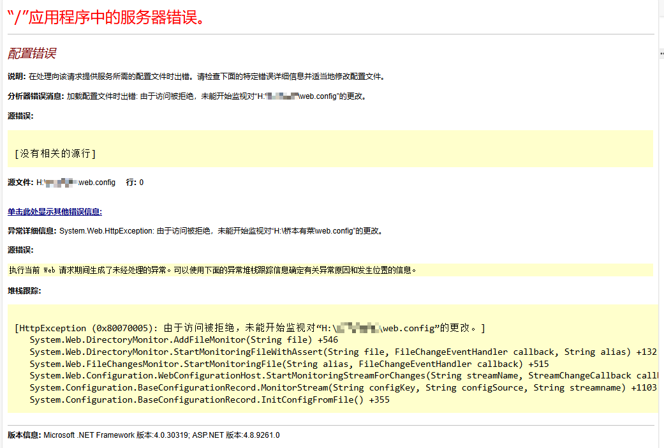
Task: Click the red server error page title
Action: (107, 17)
